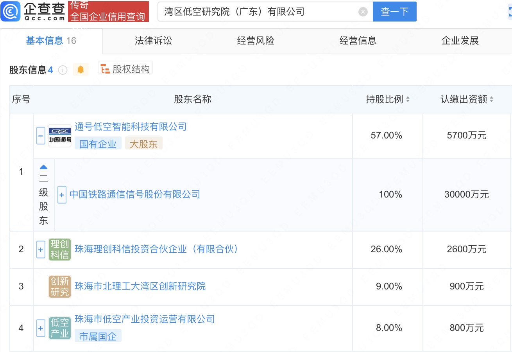Expand the 珠海理创科信投资合伙企业 row

click(x=41, y=250)
